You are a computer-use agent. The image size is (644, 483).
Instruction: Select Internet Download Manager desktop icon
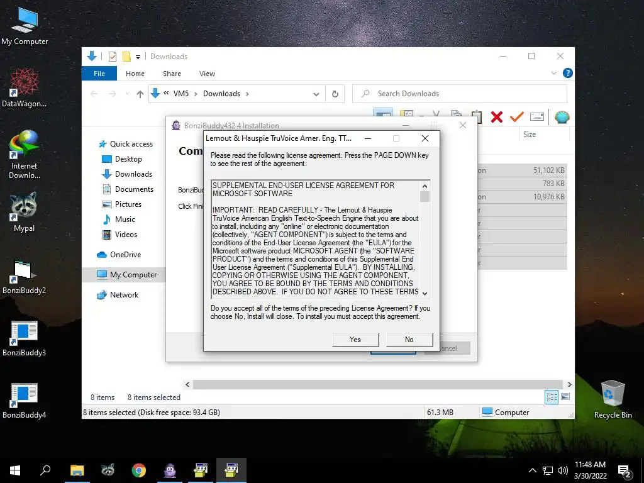pyautogui.click(x=24, y=155)
